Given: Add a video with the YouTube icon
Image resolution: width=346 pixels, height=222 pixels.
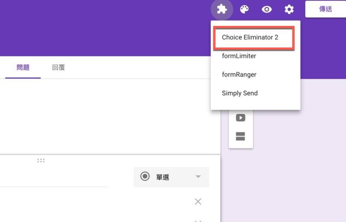Looking at the screenshot, I should (x=240, y=118).
